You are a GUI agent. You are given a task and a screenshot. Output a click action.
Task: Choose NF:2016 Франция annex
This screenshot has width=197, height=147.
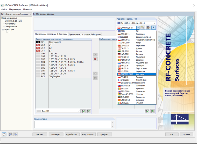coord(136,66)
